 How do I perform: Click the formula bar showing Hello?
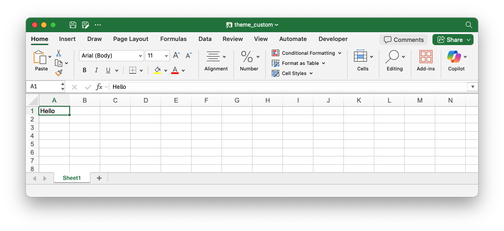[288, 87]
